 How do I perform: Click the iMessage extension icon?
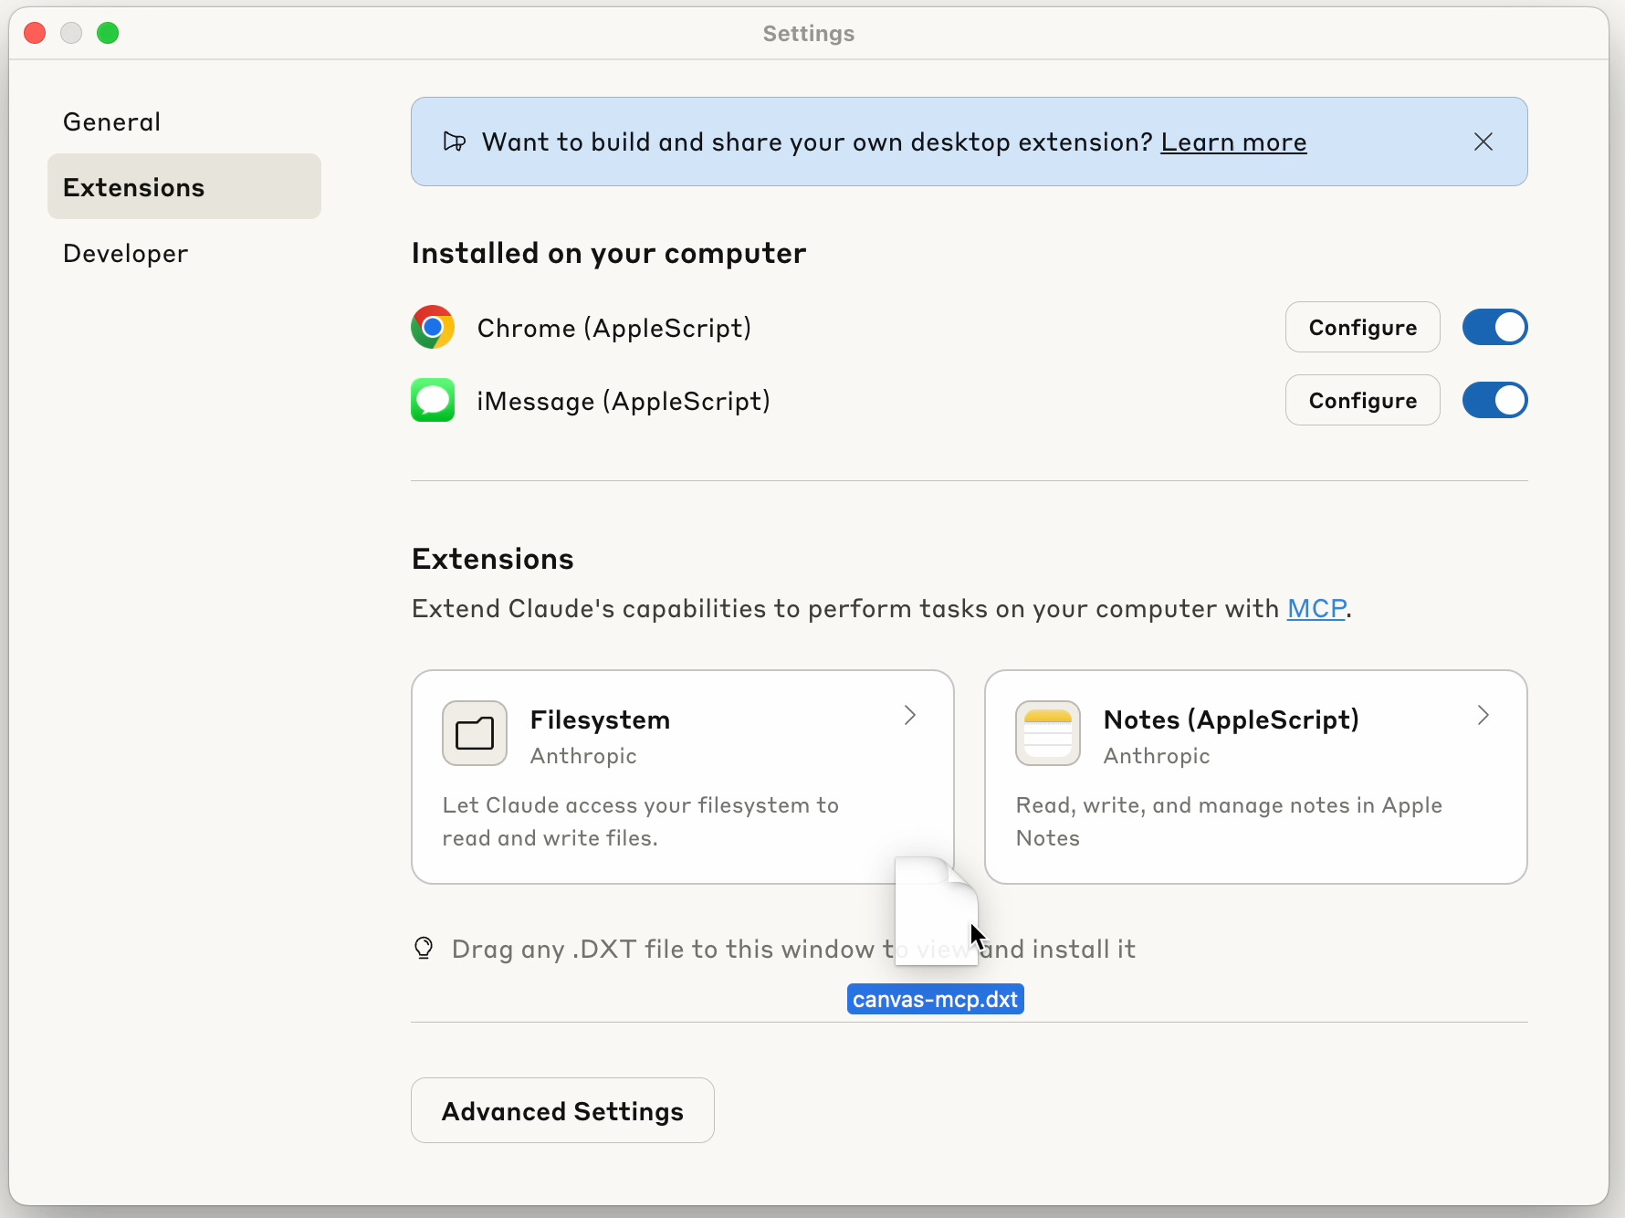[433, 400]
